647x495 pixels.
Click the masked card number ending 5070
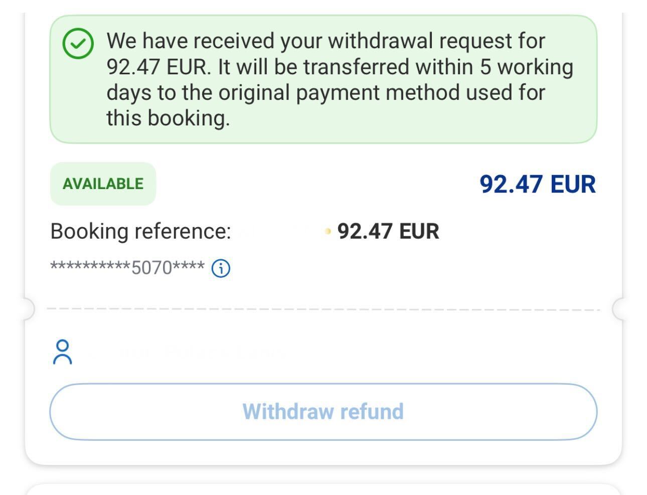pyautogui.click(x=127, y=268)
